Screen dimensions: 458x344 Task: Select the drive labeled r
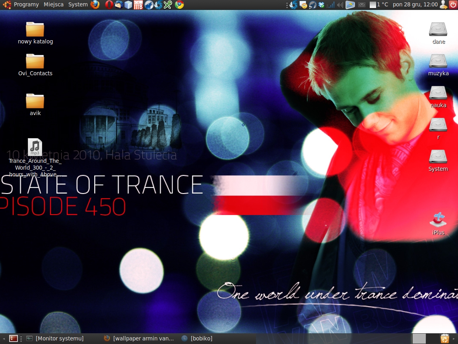coord(438,129)
